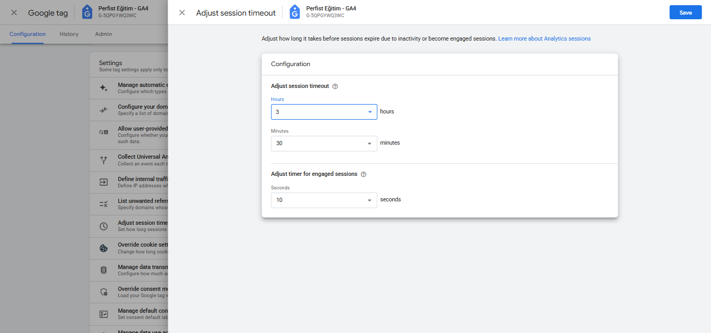Viewport: 711px width, 333px height.
Task: Click the Configure your domains arrows icon
Action: click(x=104, y=110)
